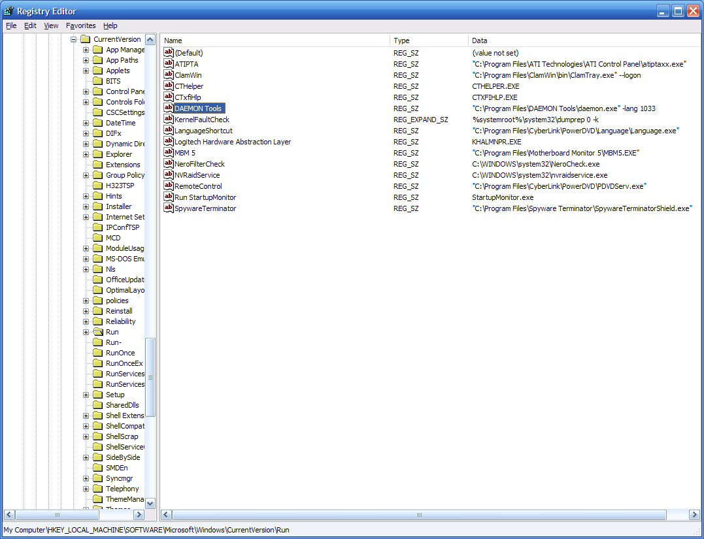Click the tree pane vertical scrollbar thumb
The height and width of the screenshot is (539, 704).
tap(150, 378)
